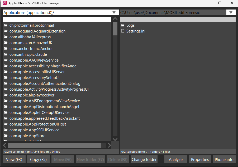The image size is (238, 167).
Task: Select the com.amazon.AmazonUK folder name
Action: pyautogui.click(x=31, y=43)
